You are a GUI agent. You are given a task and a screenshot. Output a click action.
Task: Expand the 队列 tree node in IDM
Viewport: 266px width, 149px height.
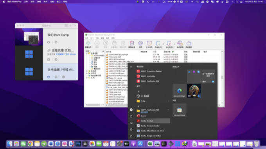click(x=87, y=78)
